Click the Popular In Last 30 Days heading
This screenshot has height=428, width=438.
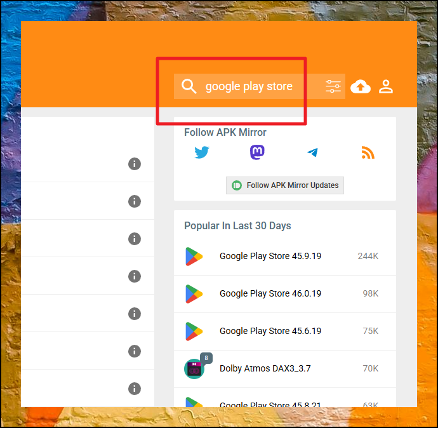[237, 225]
